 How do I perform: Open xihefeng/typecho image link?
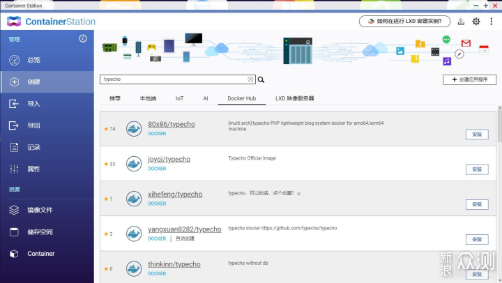coord(175,194)
